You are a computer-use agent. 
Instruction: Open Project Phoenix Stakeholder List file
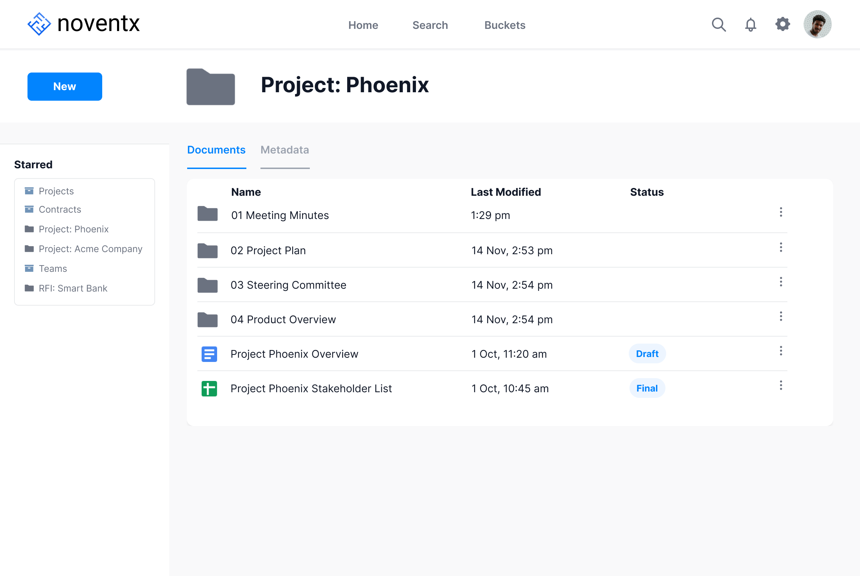[x=311, y=389]
